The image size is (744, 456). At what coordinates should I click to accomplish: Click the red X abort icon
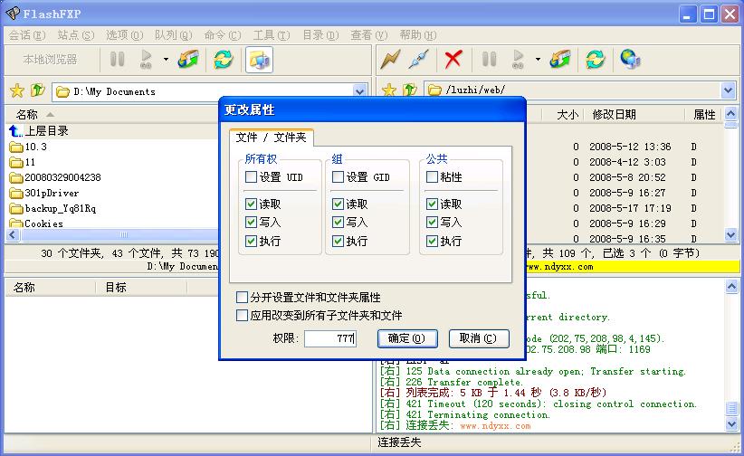coord(453,60)
